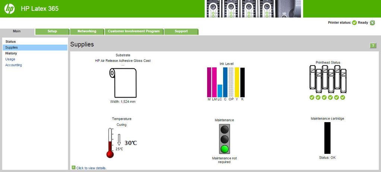
Task: Click the '30°C' temperature value
Action: 131,143
